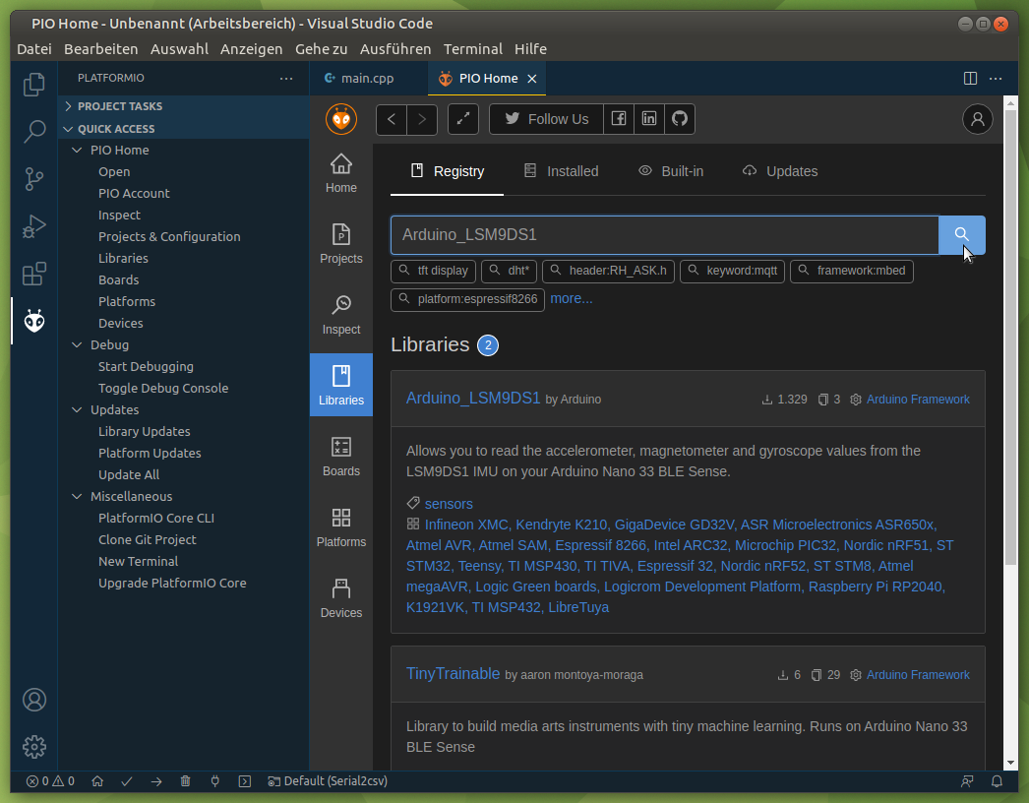This screenshot has height=803, width=1029.
Task: Click Serial Monitor plug icon in status bar
Action: pyautogui.click(x=215, y=781)
